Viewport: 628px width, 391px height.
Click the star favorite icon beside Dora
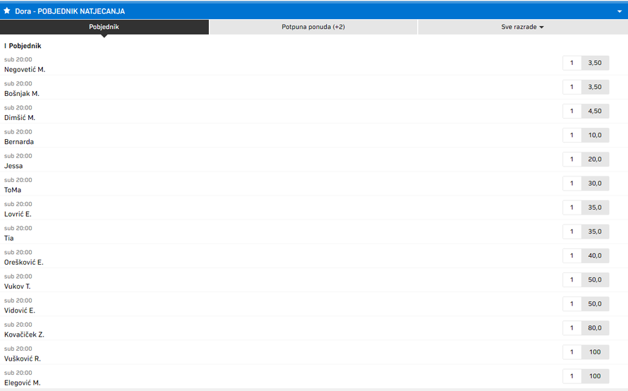pyautogui.click(x=7, y=11)
